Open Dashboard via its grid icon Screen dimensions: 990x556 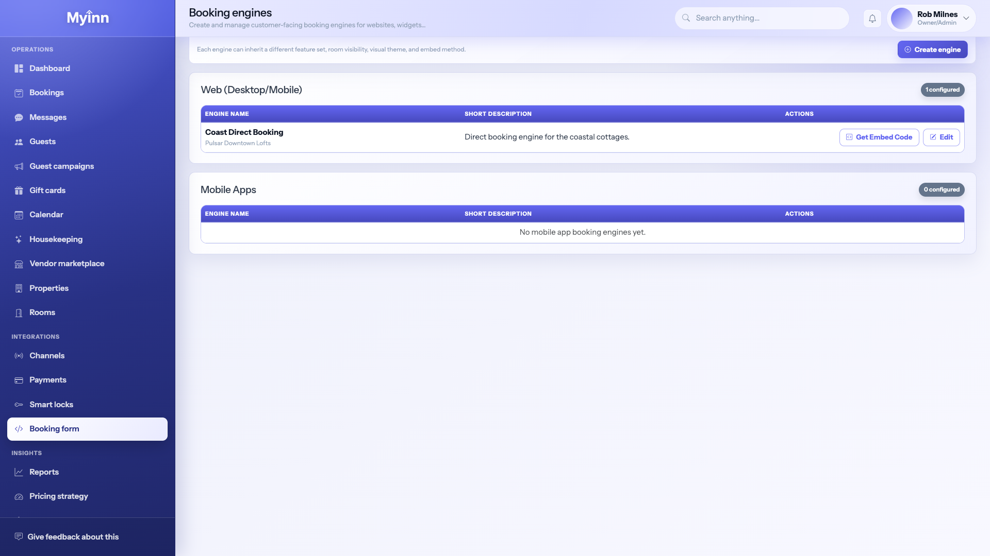pyautogui.click(x=19, y=68)
